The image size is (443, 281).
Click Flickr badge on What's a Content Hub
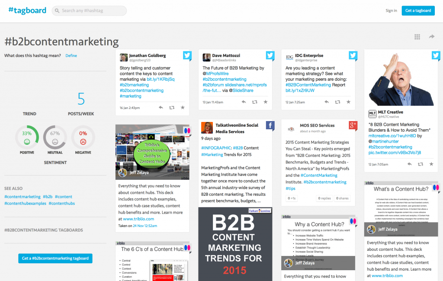coord(436,188)
